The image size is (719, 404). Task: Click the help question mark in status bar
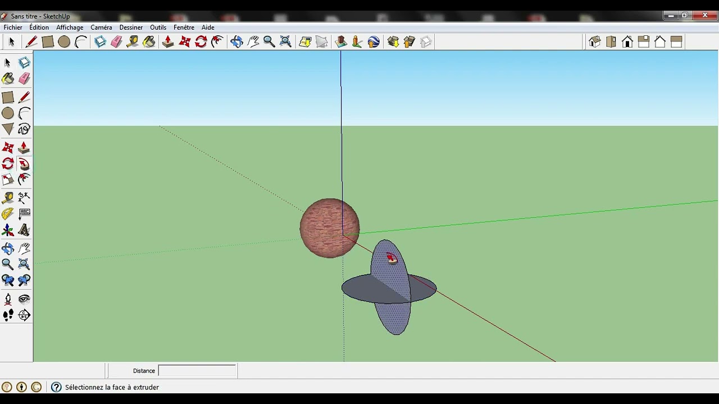(x=56, y=387)
